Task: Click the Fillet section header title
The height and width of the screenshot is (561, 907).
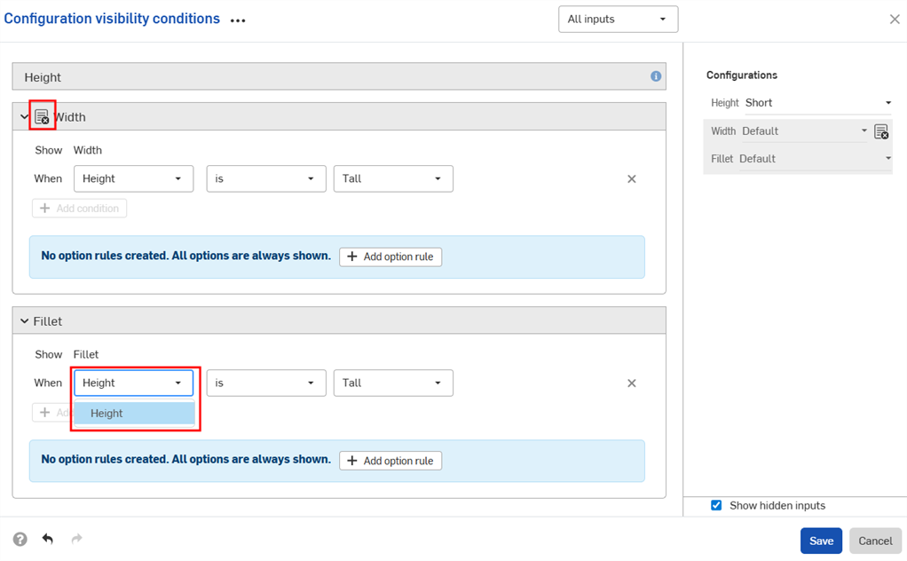Action: (x=47, y=321)
